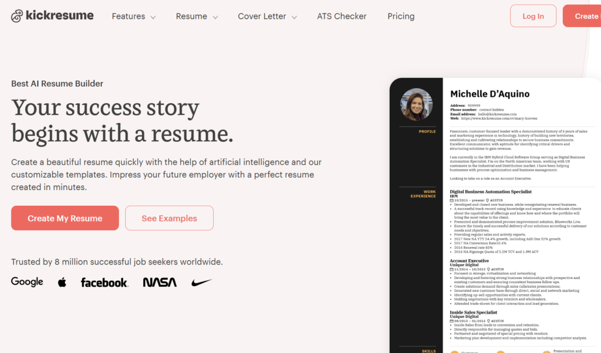Click the Create My Resume button

[65, 218]
